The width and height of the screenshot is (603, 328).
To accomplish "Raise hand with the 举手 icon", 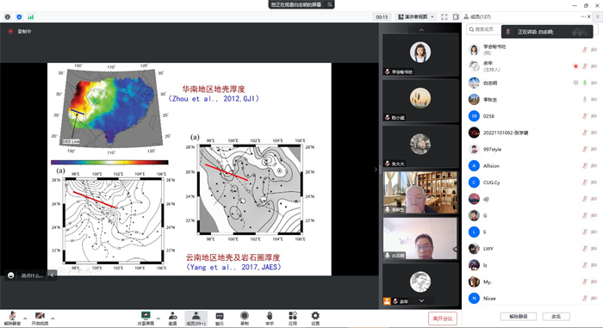I will [x=270, y=319].
